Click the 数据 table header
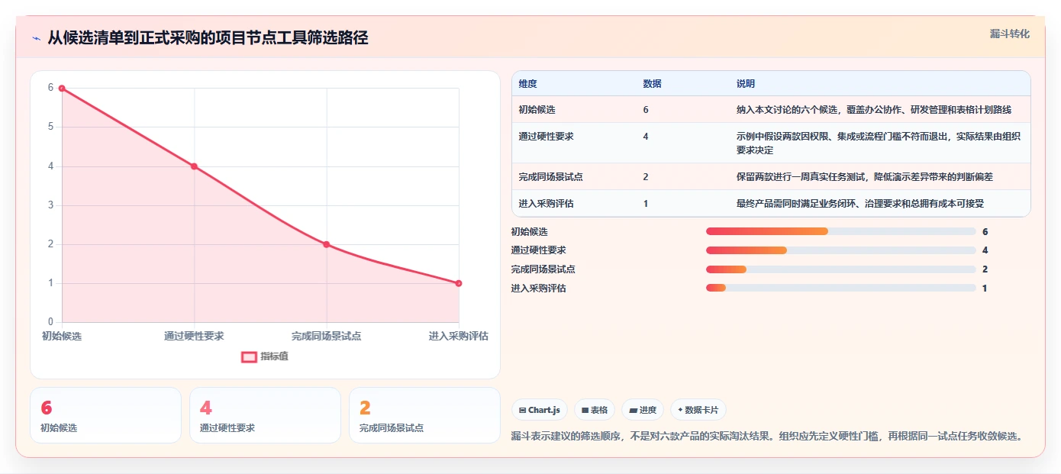The height and width of the screenshot is (474, 1061). (653, 84)
